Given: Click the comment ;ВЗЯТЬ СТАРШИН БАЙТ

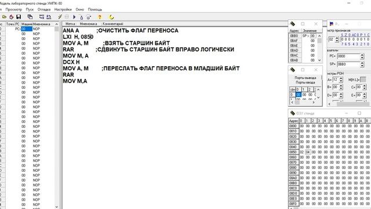Looking at the screenshot, I should click(136, 43).
